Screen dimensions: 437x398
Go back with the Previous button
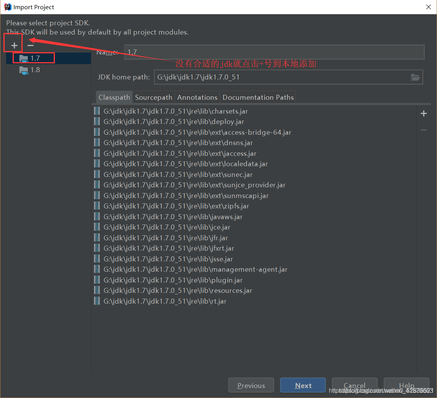click(251, 385)
